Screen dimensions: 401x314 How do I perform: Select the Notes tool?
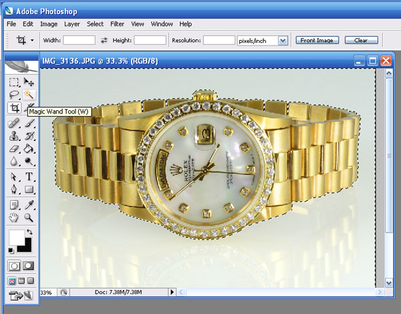point(14,205)
